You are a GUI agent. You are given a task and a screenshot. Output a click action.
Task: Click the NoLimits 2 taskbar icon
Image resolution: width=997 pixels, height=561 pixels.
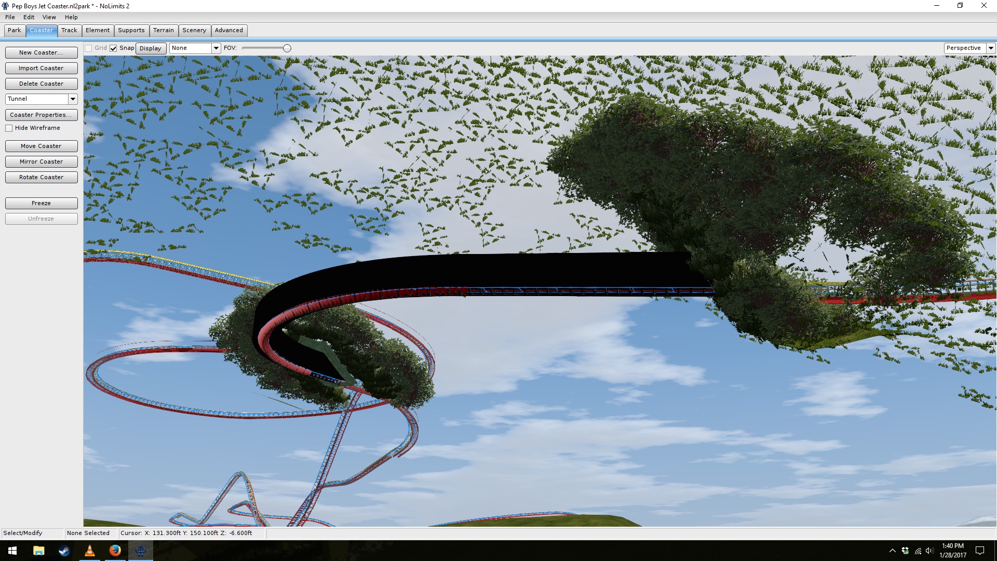tap(140, 551)
